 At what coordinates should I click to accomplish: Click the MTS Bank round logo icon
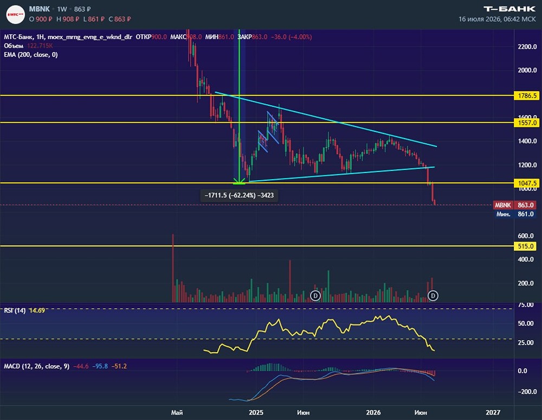16,14
